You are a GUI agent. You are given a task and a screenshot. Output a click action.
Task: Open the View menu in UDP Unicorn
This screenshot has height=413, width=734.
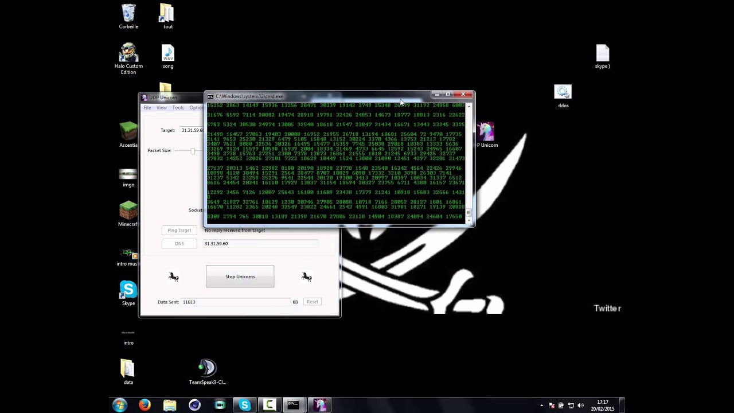tap(162, 108)
